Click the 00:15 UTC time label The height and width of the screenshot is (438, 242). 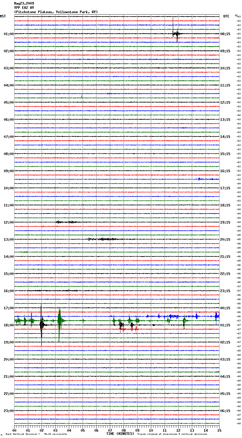coord(225,308)
